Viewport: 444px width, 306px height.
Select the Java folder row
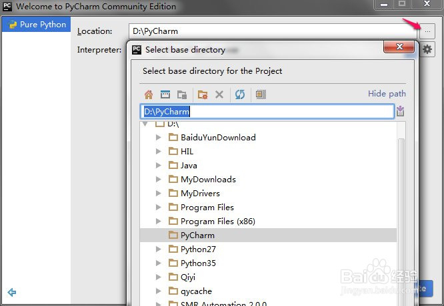(x=269, y=165)
